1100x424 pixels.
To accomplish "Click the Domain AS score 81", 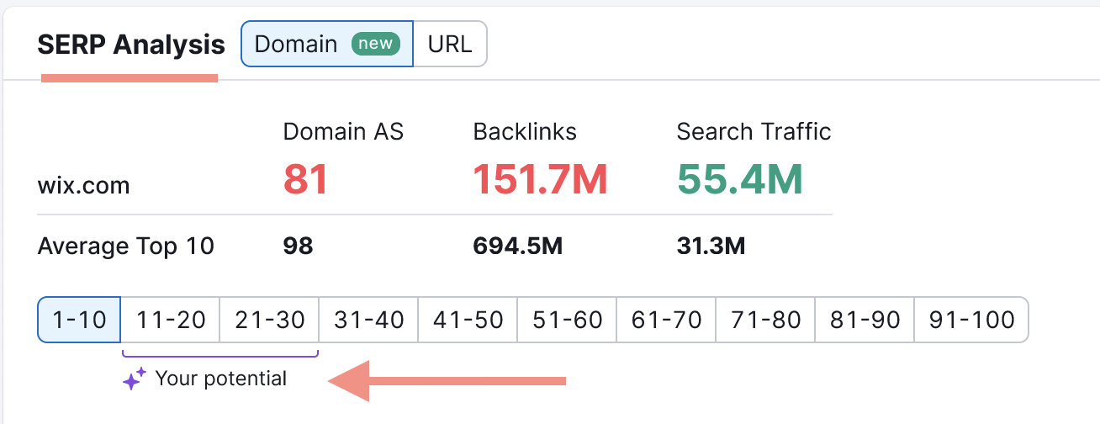I will pos(305,179).
